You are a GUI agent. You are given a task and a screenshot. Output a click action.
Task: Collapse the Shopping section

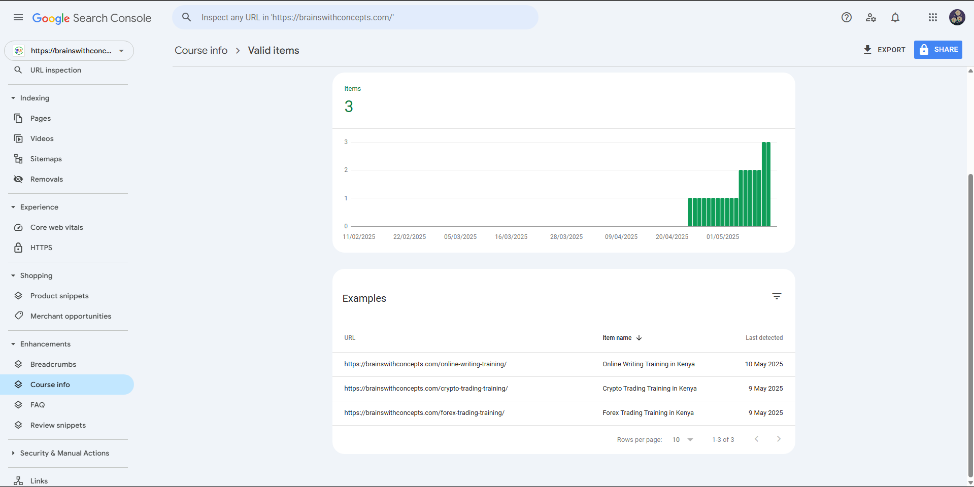13,275
